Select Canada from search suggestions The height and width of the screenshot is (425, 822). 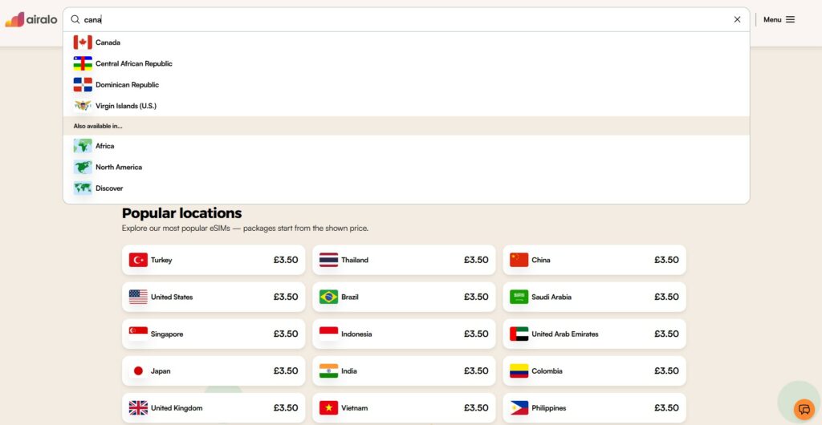(406, 42)
